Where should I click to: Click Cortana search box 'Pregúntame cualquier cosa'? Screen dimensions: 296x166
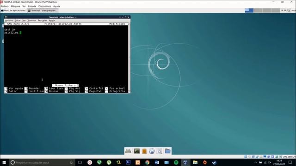point(42,162)
